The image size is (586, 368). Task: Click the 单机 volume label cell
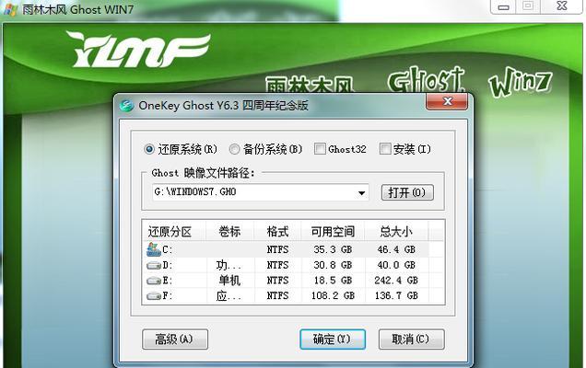point(229,281)
